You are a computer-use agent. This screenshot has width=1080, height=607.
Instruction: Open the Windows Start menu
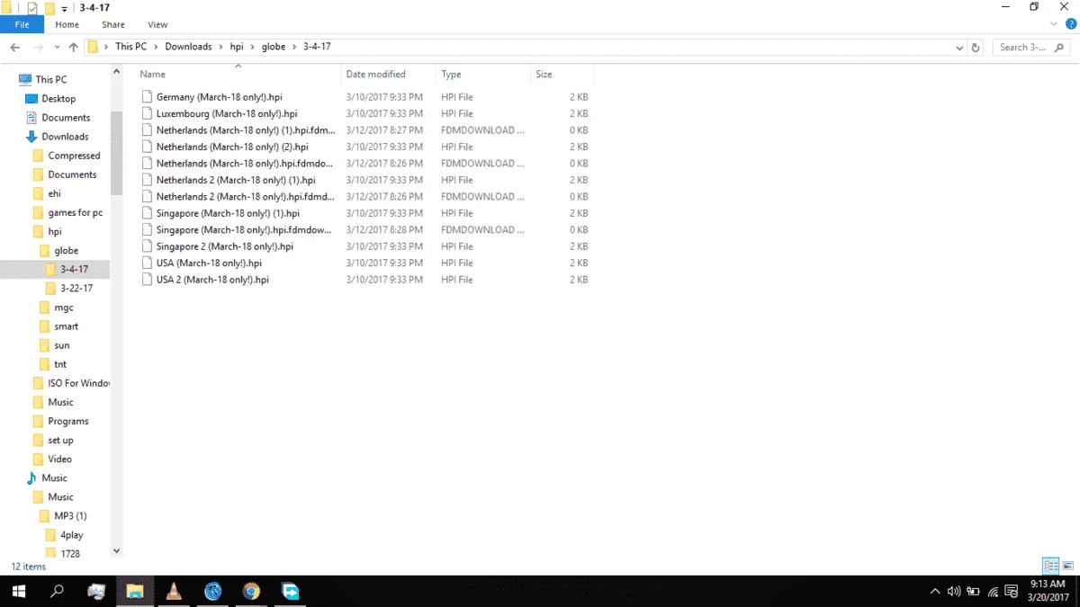pos(18,591)
